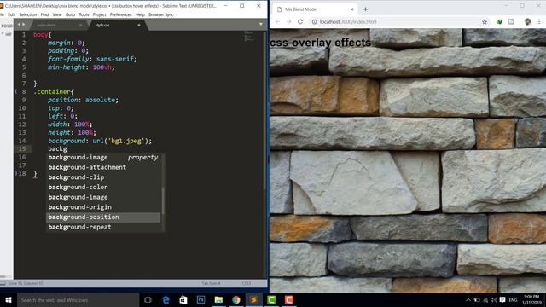Open the Project menu
546x307 pixels.
point(99,14)
